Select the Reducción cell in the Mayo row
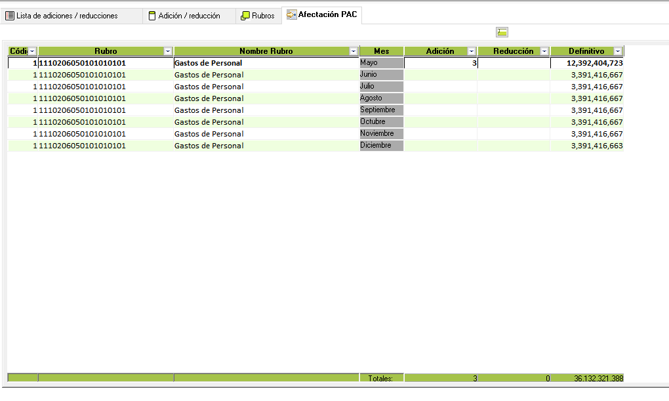The height and width of the screenshot is (401, 669). [513, 63]
